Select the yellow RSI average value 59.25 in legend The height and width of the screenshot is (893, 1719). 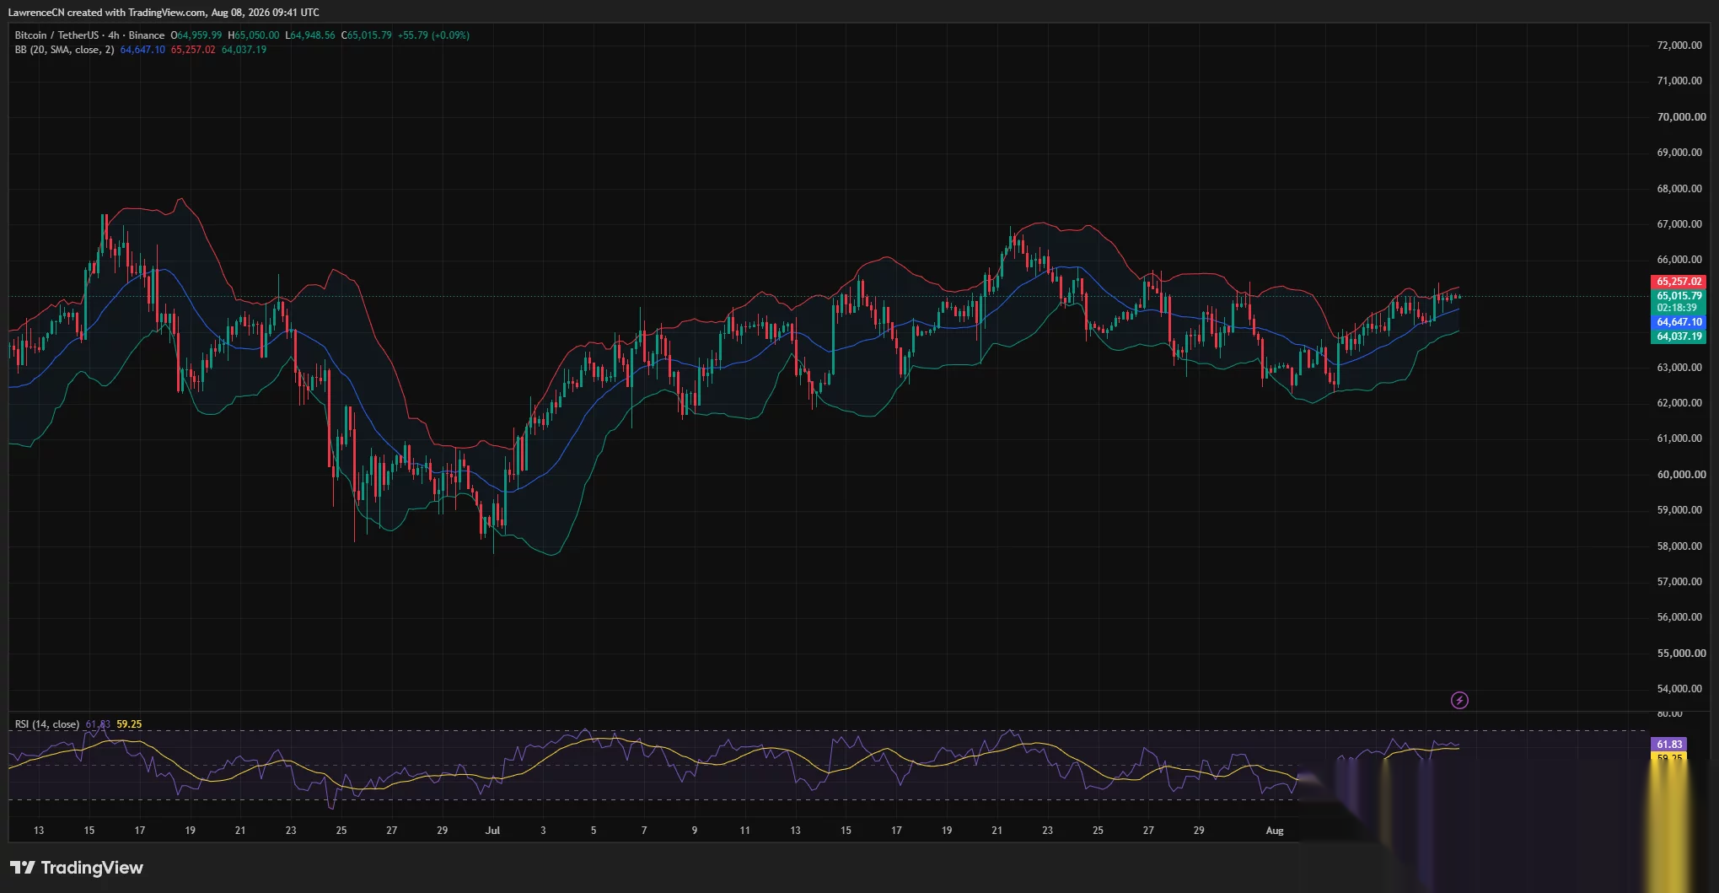click(129, 724)
